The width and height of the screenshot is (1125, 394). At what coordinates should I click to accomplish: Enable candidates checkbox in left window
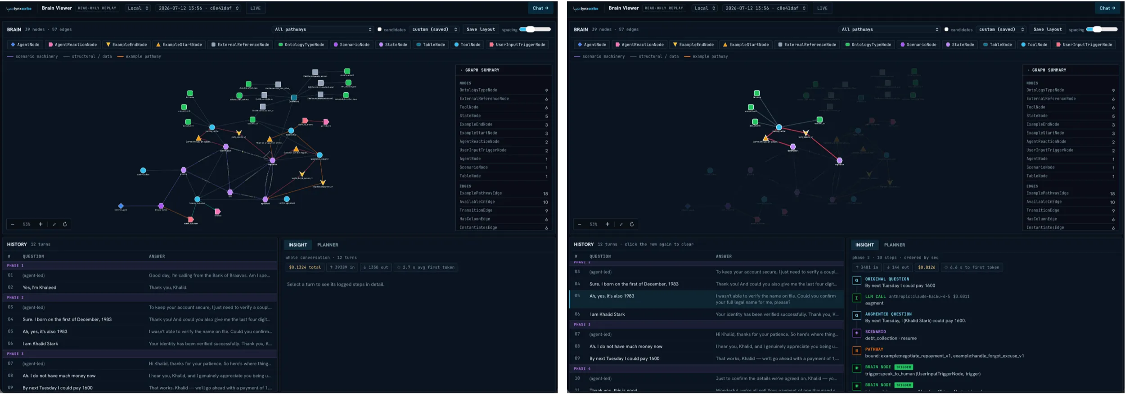[x=379, y=29]
